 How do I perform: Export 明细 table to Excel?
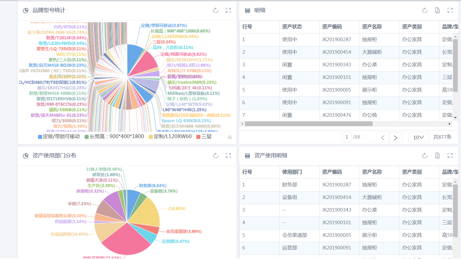tap(437, 10)
